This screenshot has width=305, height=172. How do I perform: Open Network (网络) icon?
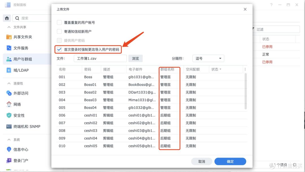tap(9, 104)
